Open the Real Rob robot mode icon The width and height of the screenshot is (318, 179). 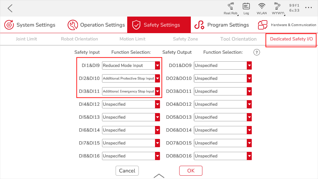tap(231, 6)
